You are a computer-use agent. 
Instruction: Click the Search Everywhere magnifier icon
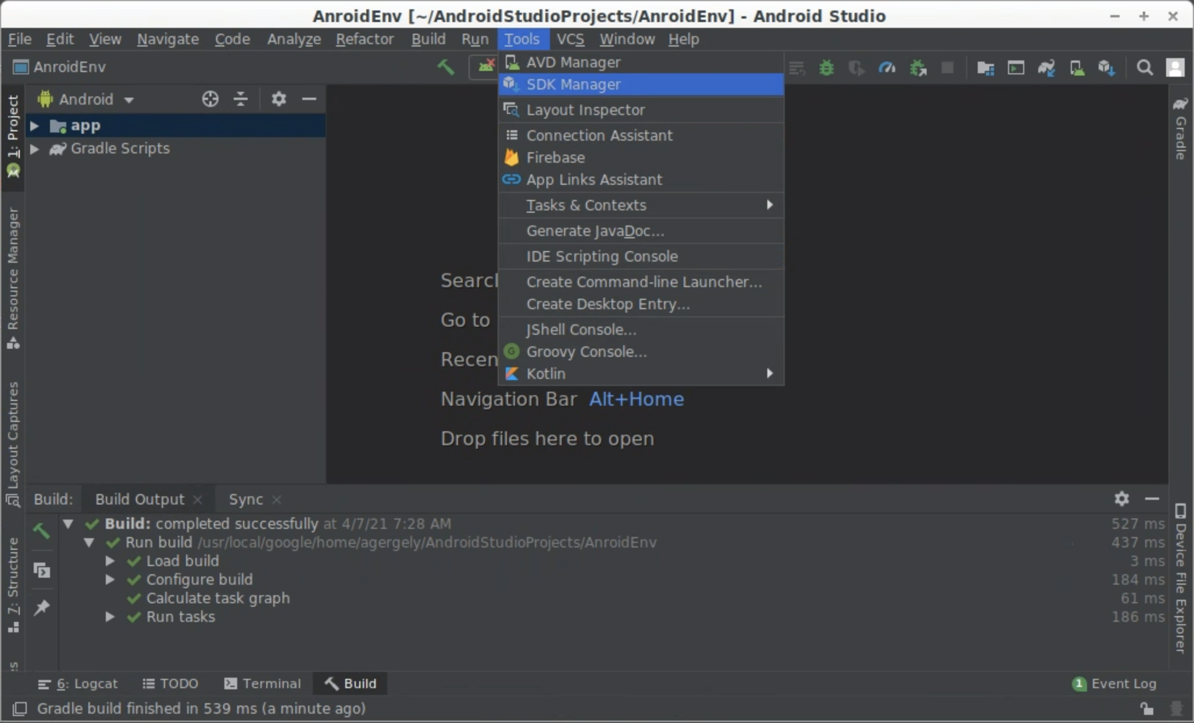click(1145, 68)
